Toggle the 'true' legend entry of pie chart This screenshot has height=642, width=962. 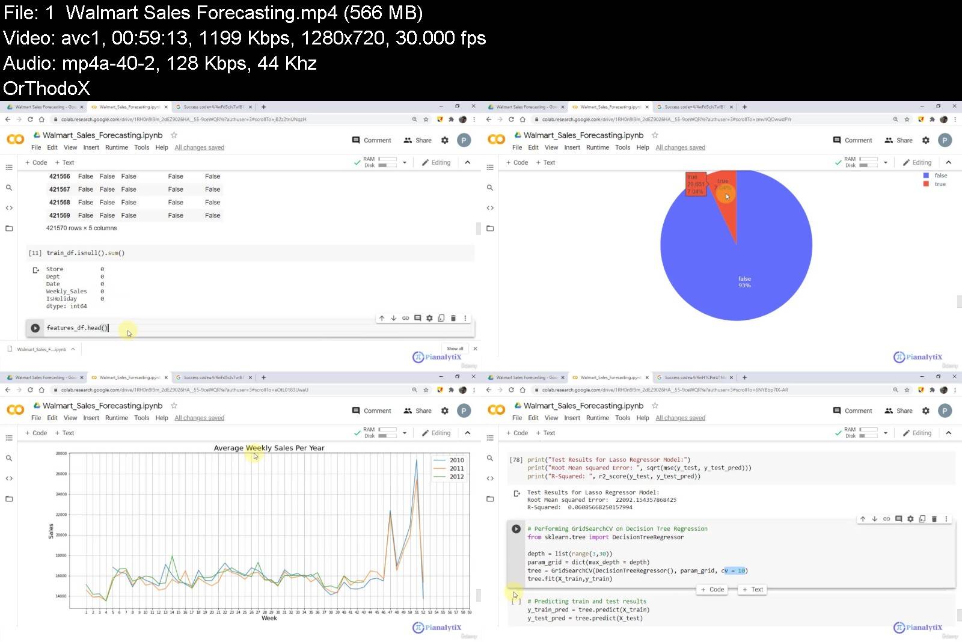click(x=935, y=184)
